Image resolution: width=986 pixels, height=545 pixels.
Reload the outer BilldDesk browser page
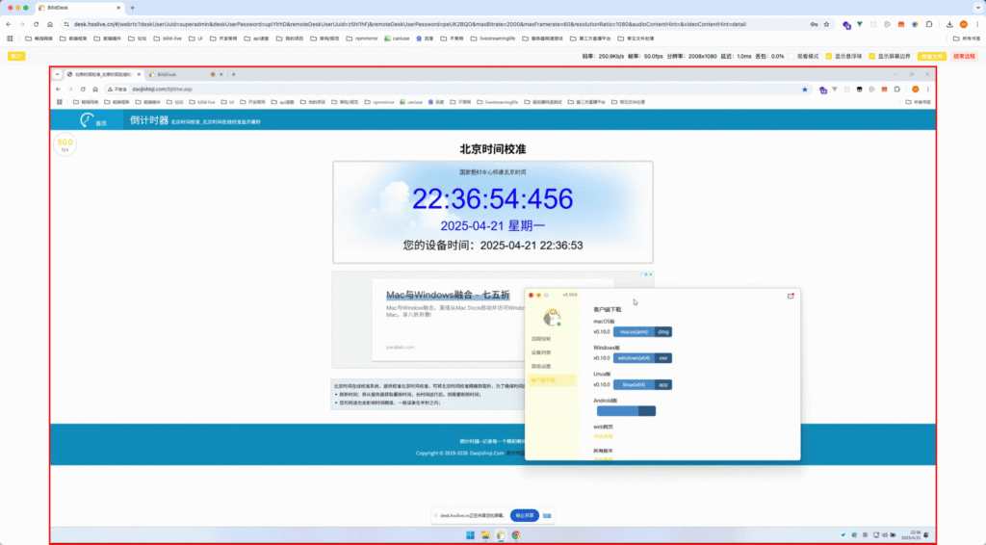pyautogui.click(x=36, y=23)
